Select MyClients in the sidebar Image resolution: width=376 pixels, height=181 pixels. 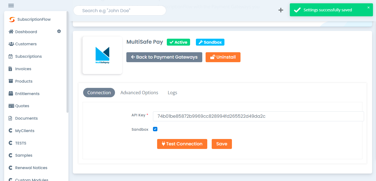25,131
